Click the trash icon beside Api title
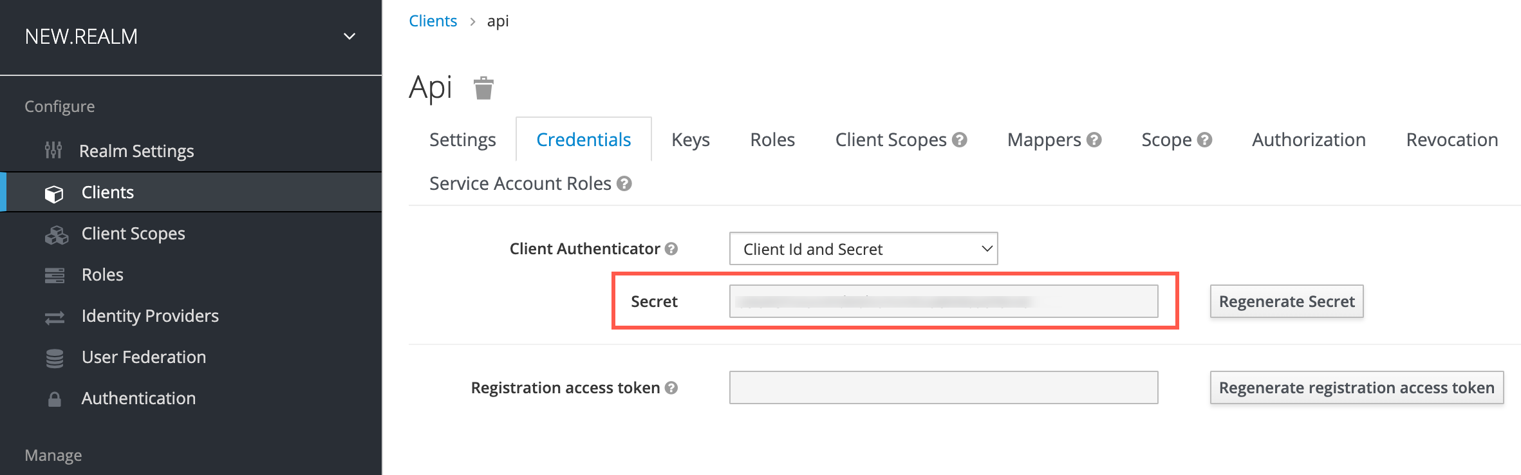 [483, 88]
